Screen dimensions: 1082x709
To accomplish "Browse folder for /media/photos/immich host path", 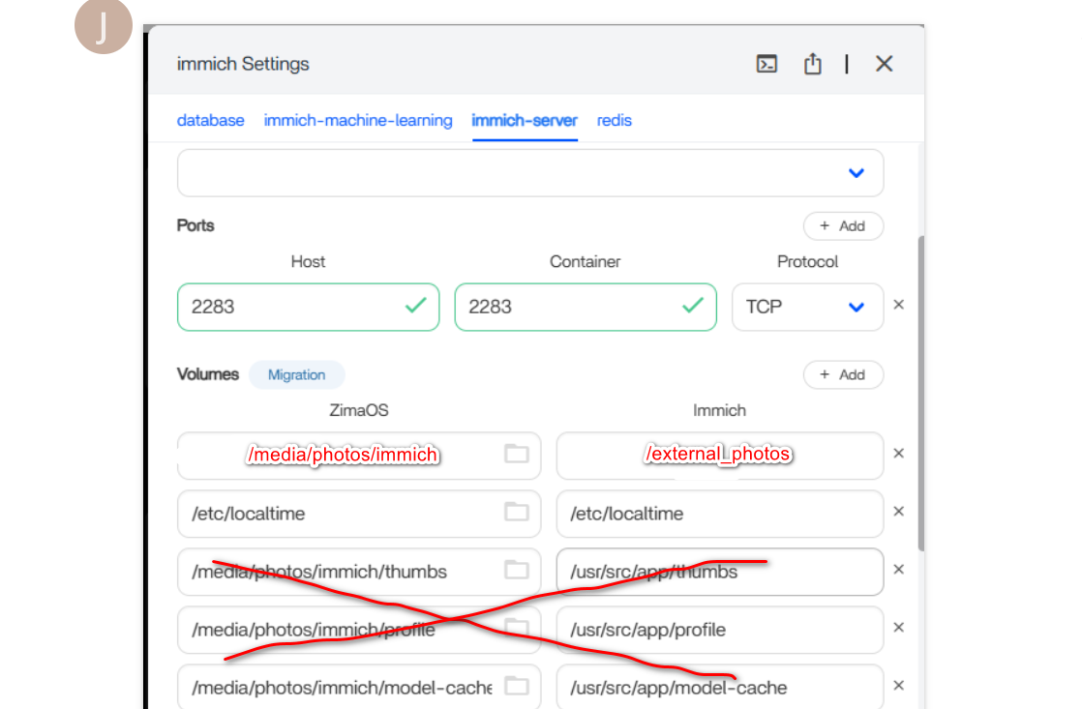I will (516, 454).
